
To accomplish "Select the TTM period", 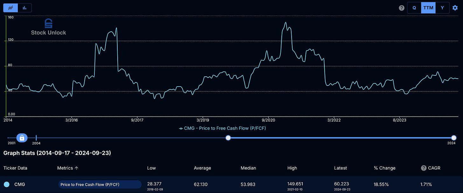I will [428, 8].
